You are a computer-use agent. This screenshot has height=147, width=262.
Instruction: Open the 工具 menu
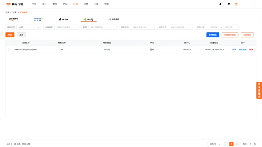tap(96, 4)
